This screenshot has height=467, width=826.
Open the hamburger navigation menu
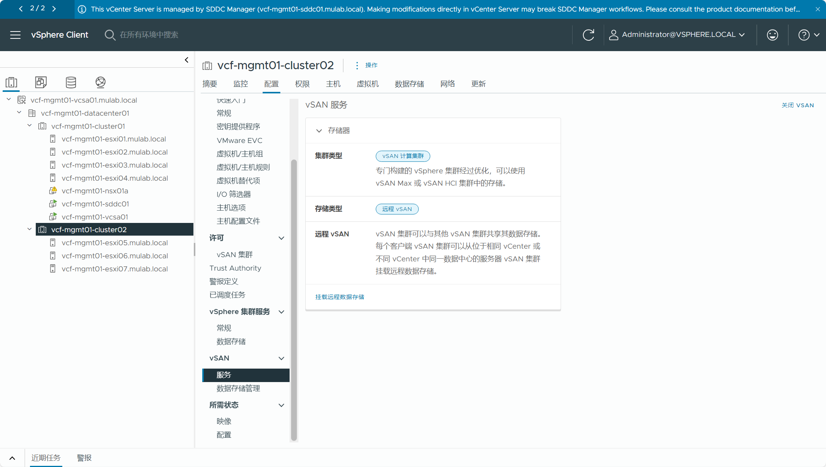[x=15, y=35]
